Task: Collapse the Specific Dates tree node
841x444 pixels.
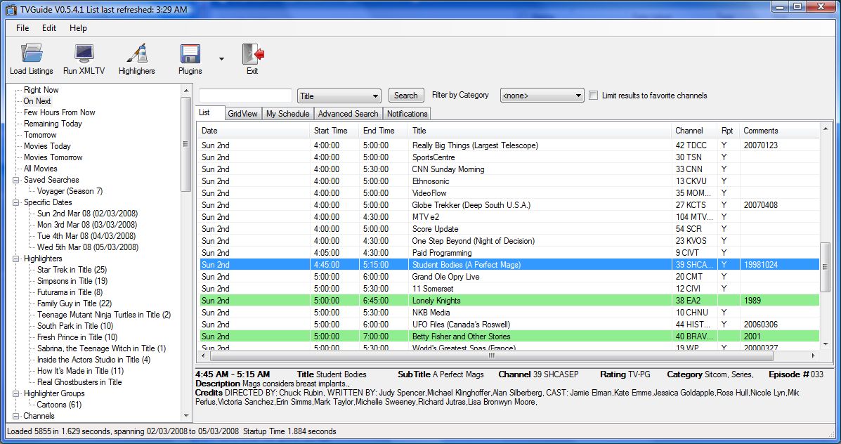Action: tap(16, 203)
